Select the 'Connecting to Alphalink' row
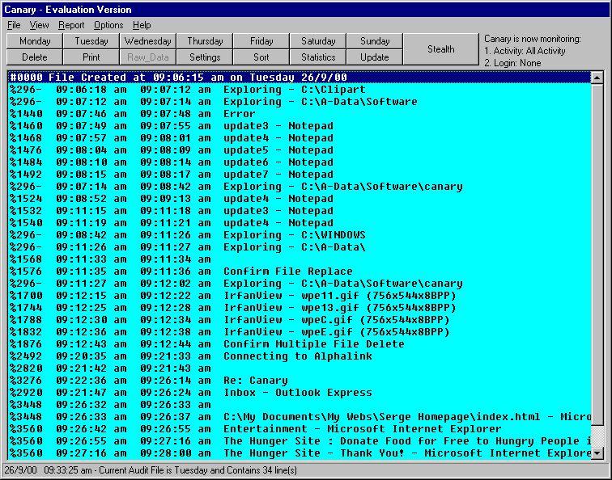Screen dimensions: 612x480 coord(300,356)
